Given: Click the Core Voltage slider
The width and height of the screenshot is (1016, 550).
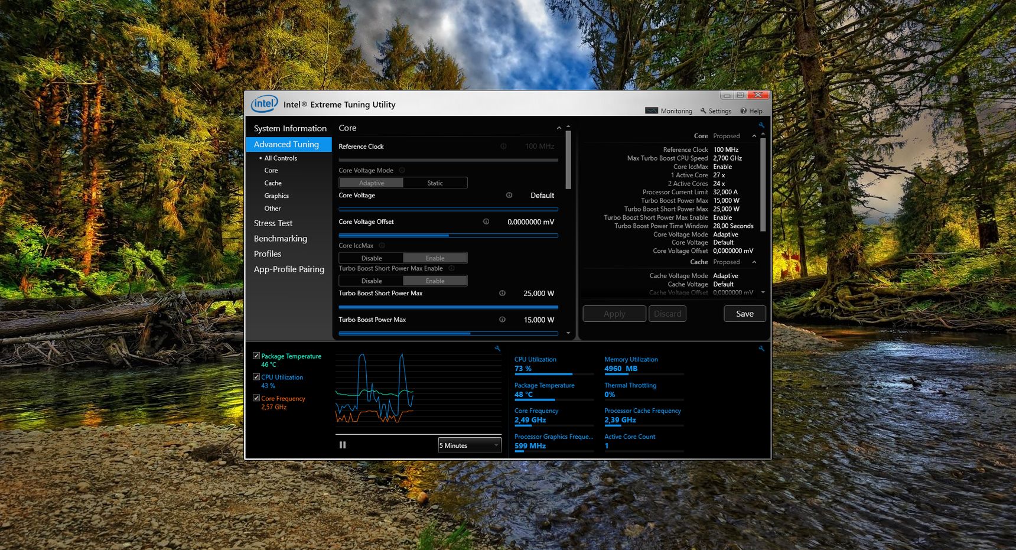Looking at the screenshot, I should [448, 209].
